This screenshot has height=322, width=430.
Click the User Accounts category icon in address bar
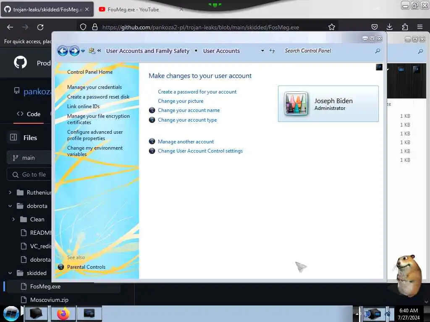(x=92, y=51)
